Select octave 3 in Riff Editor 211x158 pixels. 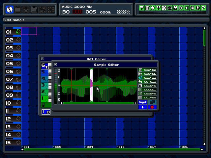click(44, 85)
